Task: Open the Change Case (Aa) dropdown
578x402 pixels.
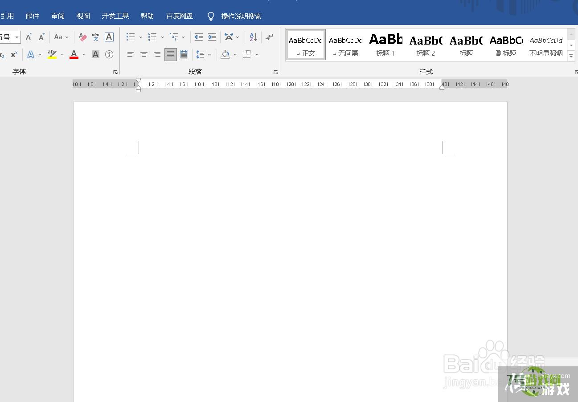Action: [61, 37]
